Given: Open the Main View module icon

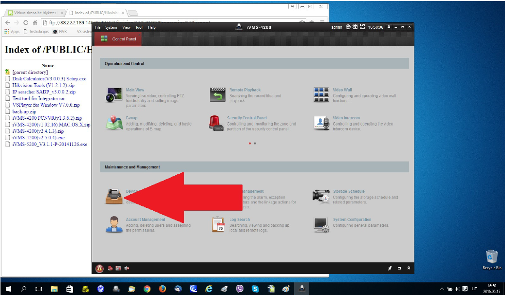Looking at the screenshot, I should pyautogui.click(x=114, y=95).
